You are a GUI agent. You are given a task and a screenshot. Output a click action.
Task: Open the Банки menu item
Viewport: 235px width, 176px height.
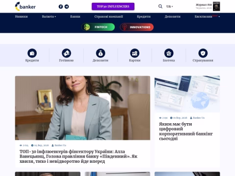click(75, 17)
